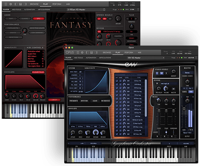Viewport: 200px width, 166px height.
Task: Open the ARTICULATIONS subtab in the Fantasy Strings window
Action: click(x=44, y=10)
